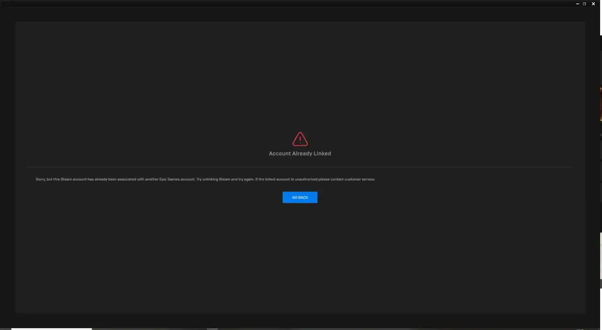Select the Account Already Linked heading
602x330 pixels.
click(300, 153)
